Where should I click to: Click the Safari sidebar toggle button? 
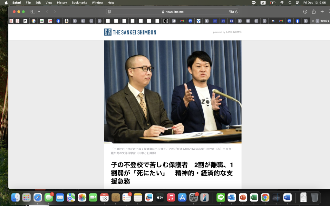click(x=33, y=12)
